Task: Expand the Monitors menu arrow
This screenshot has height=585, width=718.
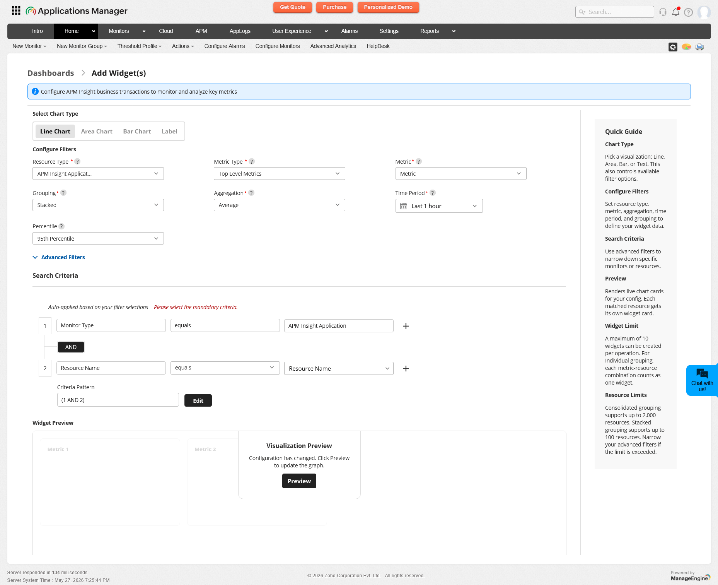Action: (x=144, y=31)
